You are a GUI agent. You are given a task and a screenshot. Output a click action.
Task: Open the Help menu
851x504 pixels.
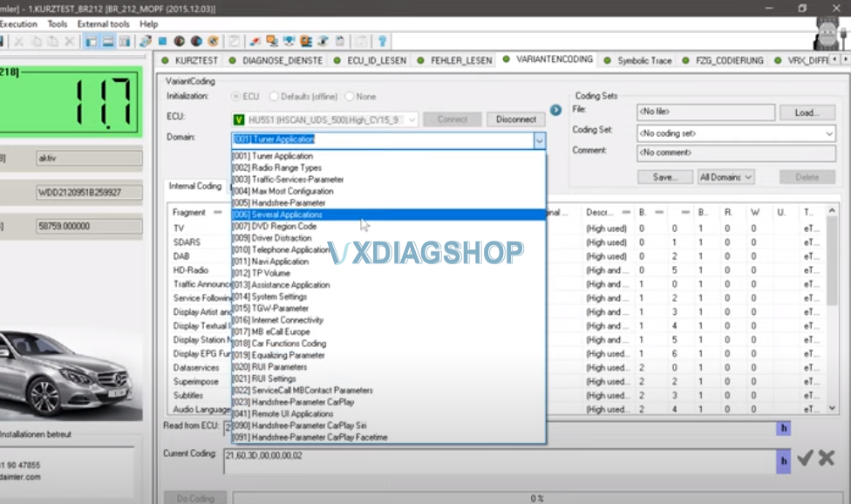(x=149, y=24)
